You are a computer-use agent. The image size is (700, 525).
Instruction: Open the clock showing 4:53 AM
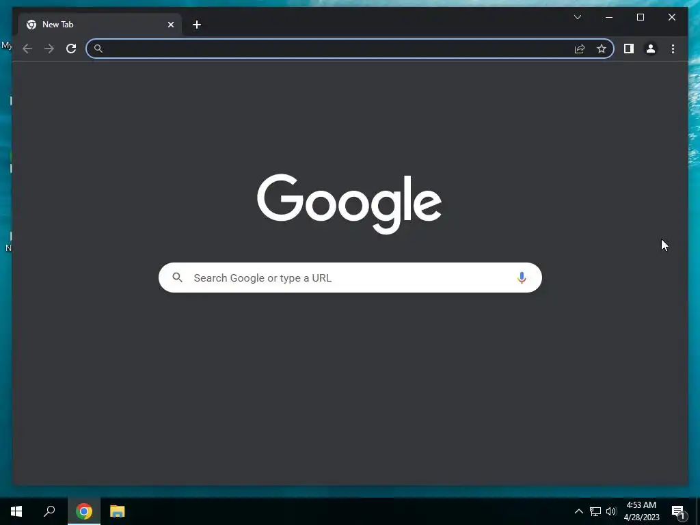(x=641, y=511)
